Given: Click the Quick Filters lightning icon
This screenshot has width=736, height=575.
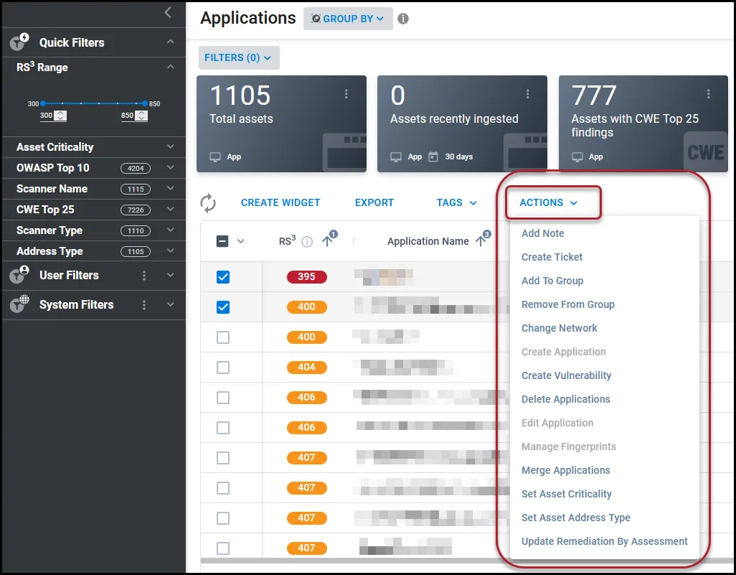Looking at the screenshot, I should [x=19, y=42].
